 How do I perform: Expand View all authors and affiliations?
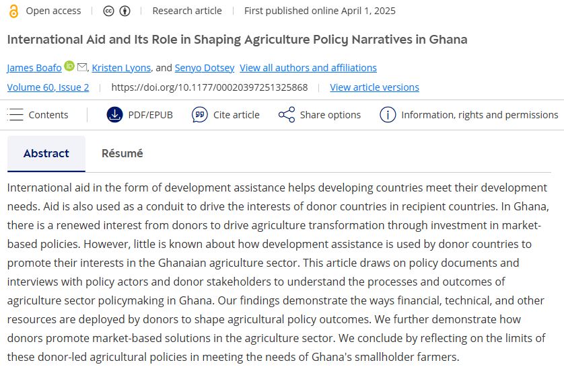pos(308,68)
